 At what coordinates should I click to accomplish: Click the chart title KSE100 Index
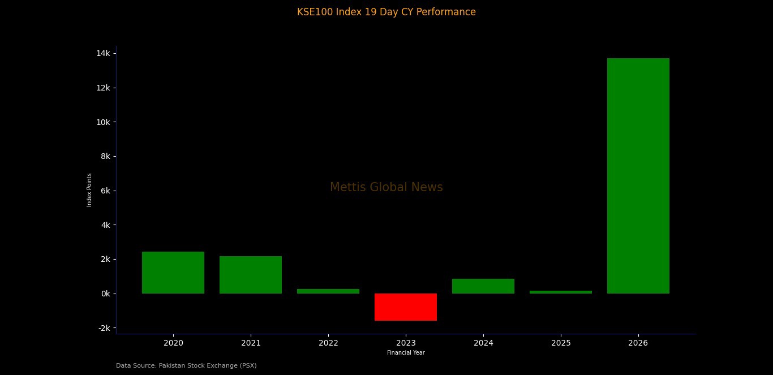[386, 12]
